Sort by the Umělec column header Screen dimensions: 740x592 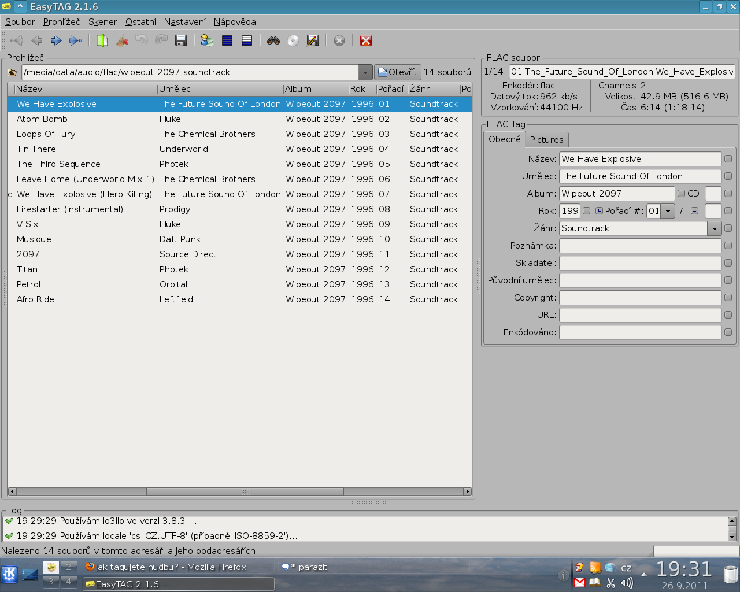click(220, 89)
